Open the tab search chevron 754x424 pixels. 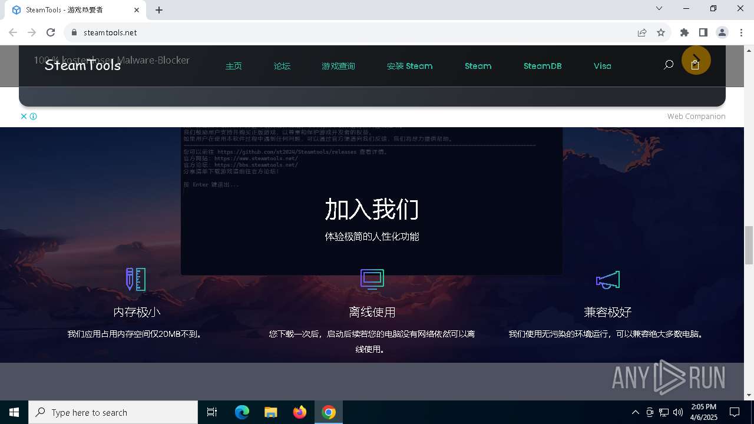(x=659, y=8)
